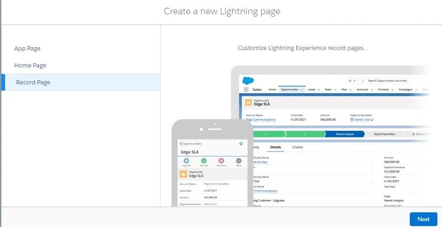
Task: Click the New Task icon on phone
Action: pyautogui.click(x=204, y=161)
